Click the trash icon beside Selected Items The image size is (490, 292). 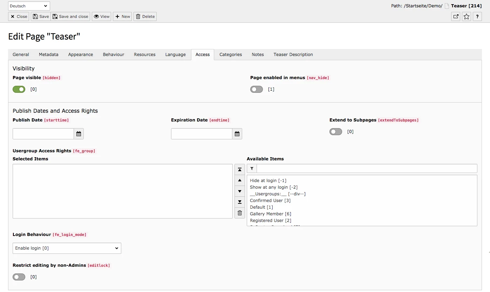239,213
